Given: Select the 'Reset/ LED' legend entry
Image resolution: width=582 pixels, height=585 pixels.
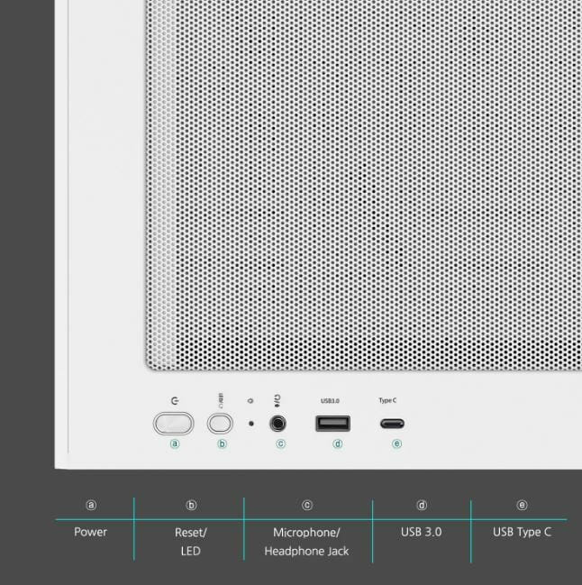Looking at the screenshot, I should click(189, 541).
